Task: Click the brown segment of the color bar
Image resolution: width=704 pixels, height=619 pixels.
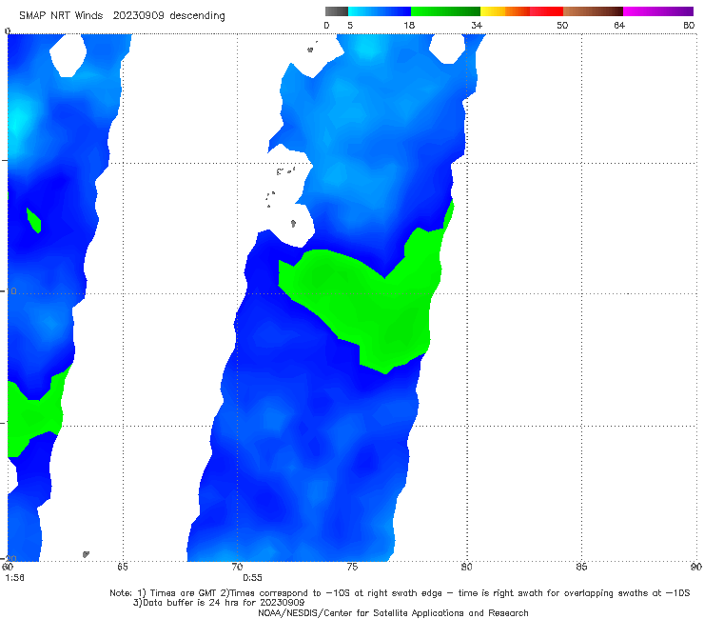Action: [x=593, y=11]
